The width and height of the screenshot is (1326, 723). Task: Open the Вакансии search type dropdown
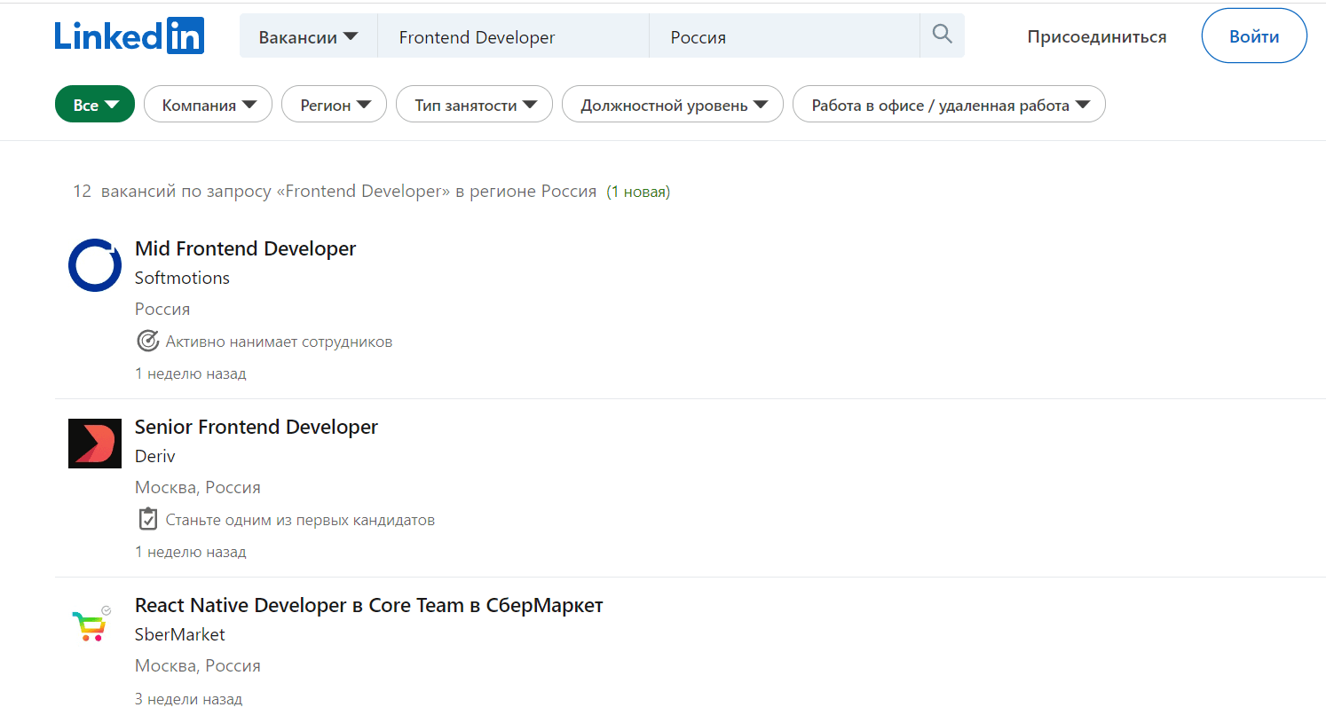(308, 37)
